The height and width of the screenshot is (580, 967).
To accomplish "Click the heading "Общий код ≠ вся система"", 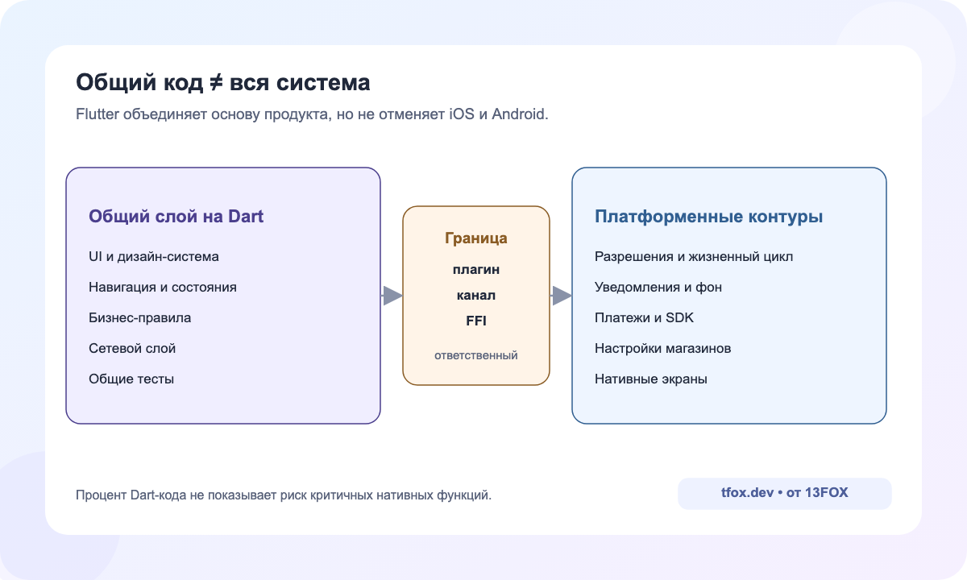I will point(223,83).
